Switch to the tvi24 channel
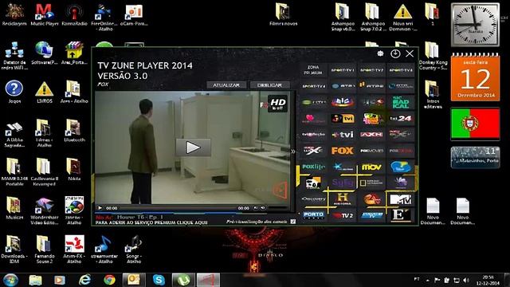This screenshot has width=510, height=287. point(401,119)
